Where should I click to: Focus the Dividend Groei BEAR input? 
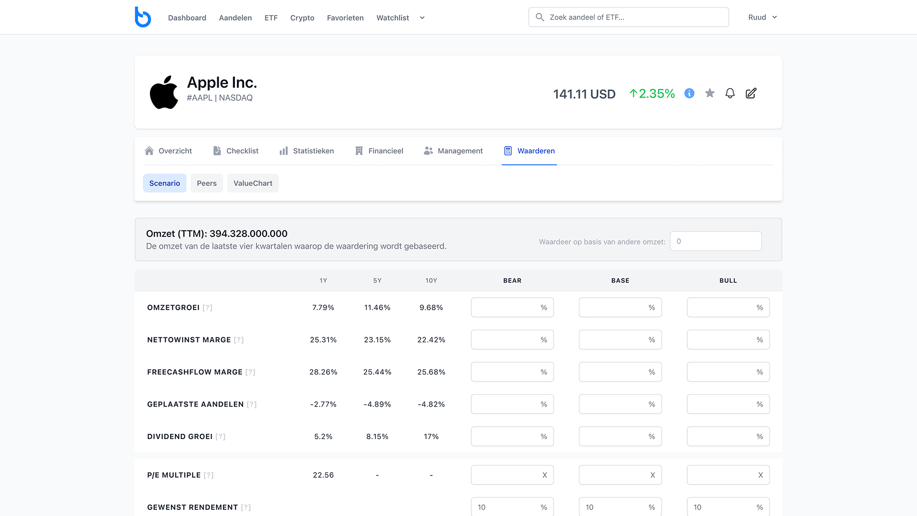(512, 437)
